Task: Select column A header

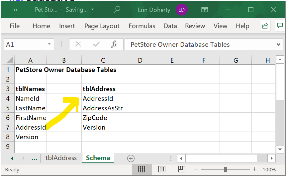Action: point(30,60)
